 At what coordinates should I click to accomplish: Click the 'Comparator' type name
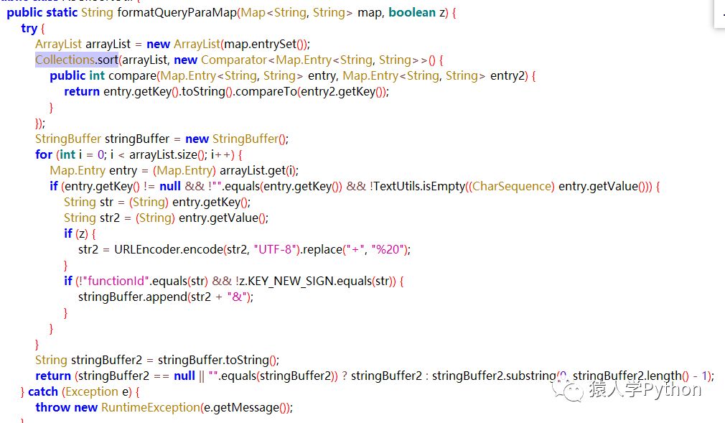tap(234, 60)
